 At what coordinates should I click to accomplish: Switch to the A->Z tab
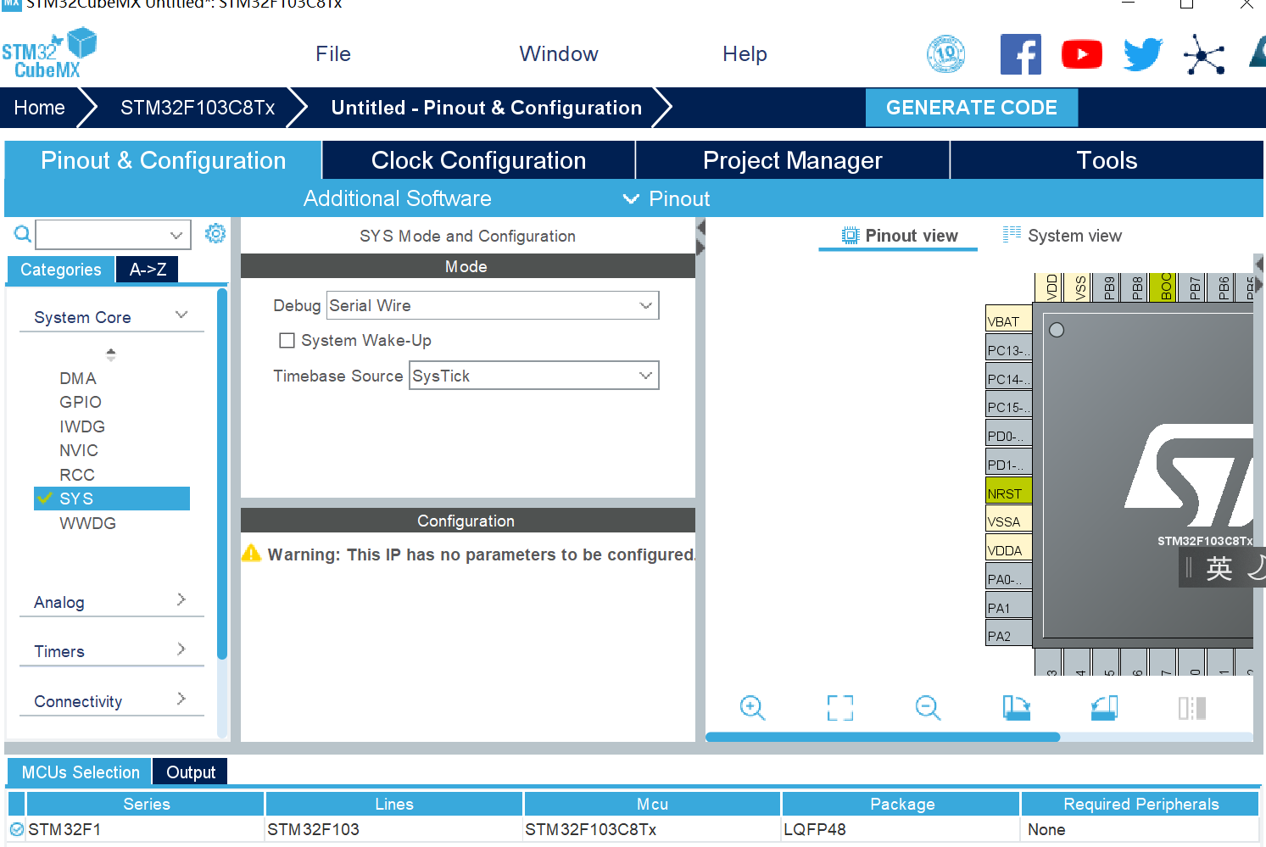(148, 269)
